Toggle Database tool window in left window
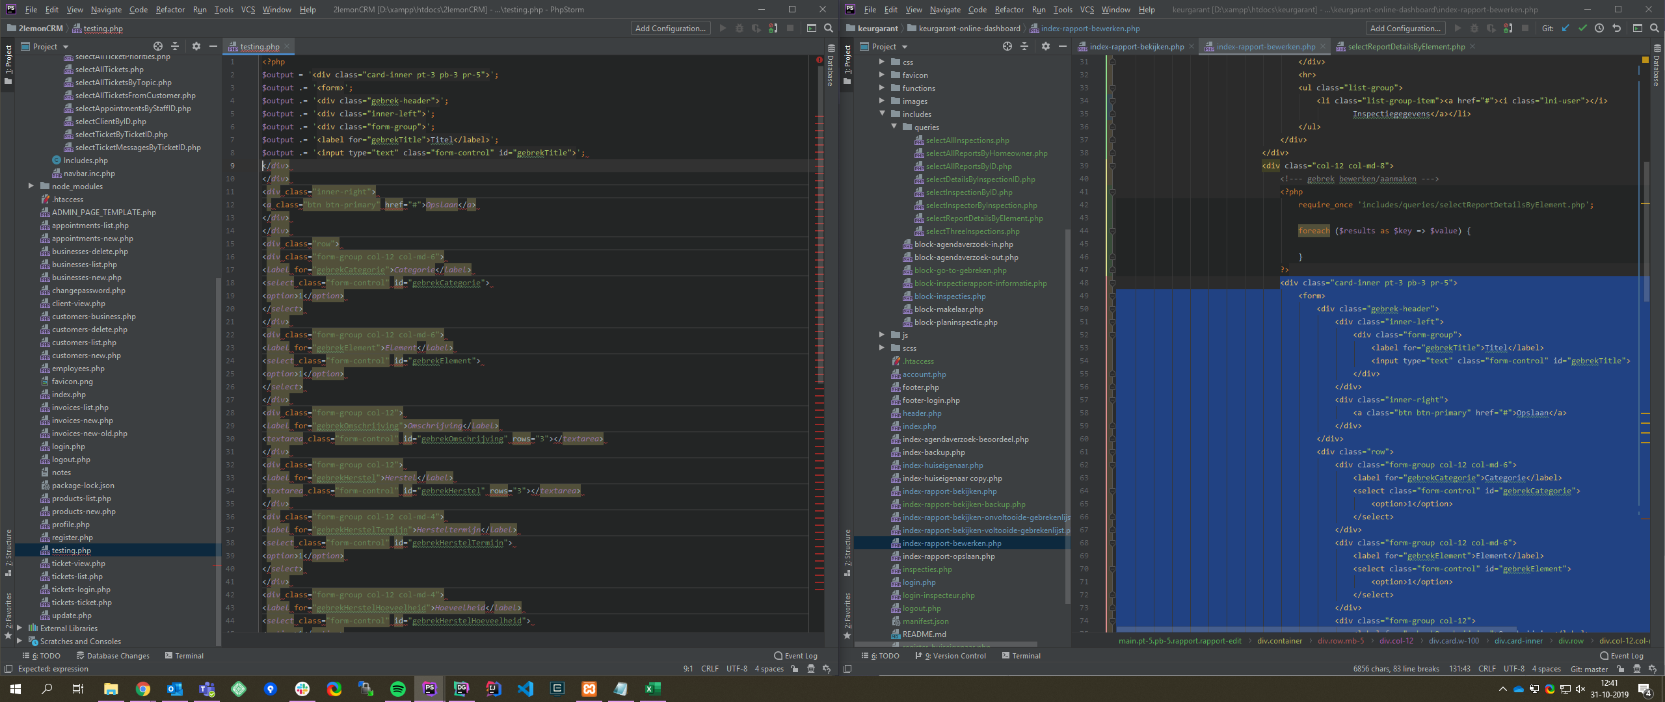Image resolution: width=1665 pixels, height=702 pixels. (831, 65)
